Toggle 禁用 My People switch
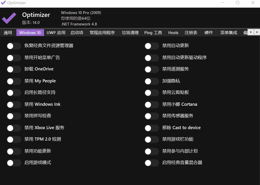The image size is (260, 185). pos(14,81)
